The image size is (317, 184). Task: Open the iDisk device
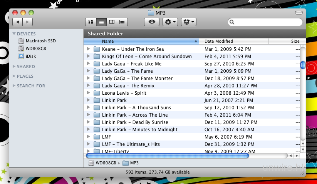[x=31, y=56]
